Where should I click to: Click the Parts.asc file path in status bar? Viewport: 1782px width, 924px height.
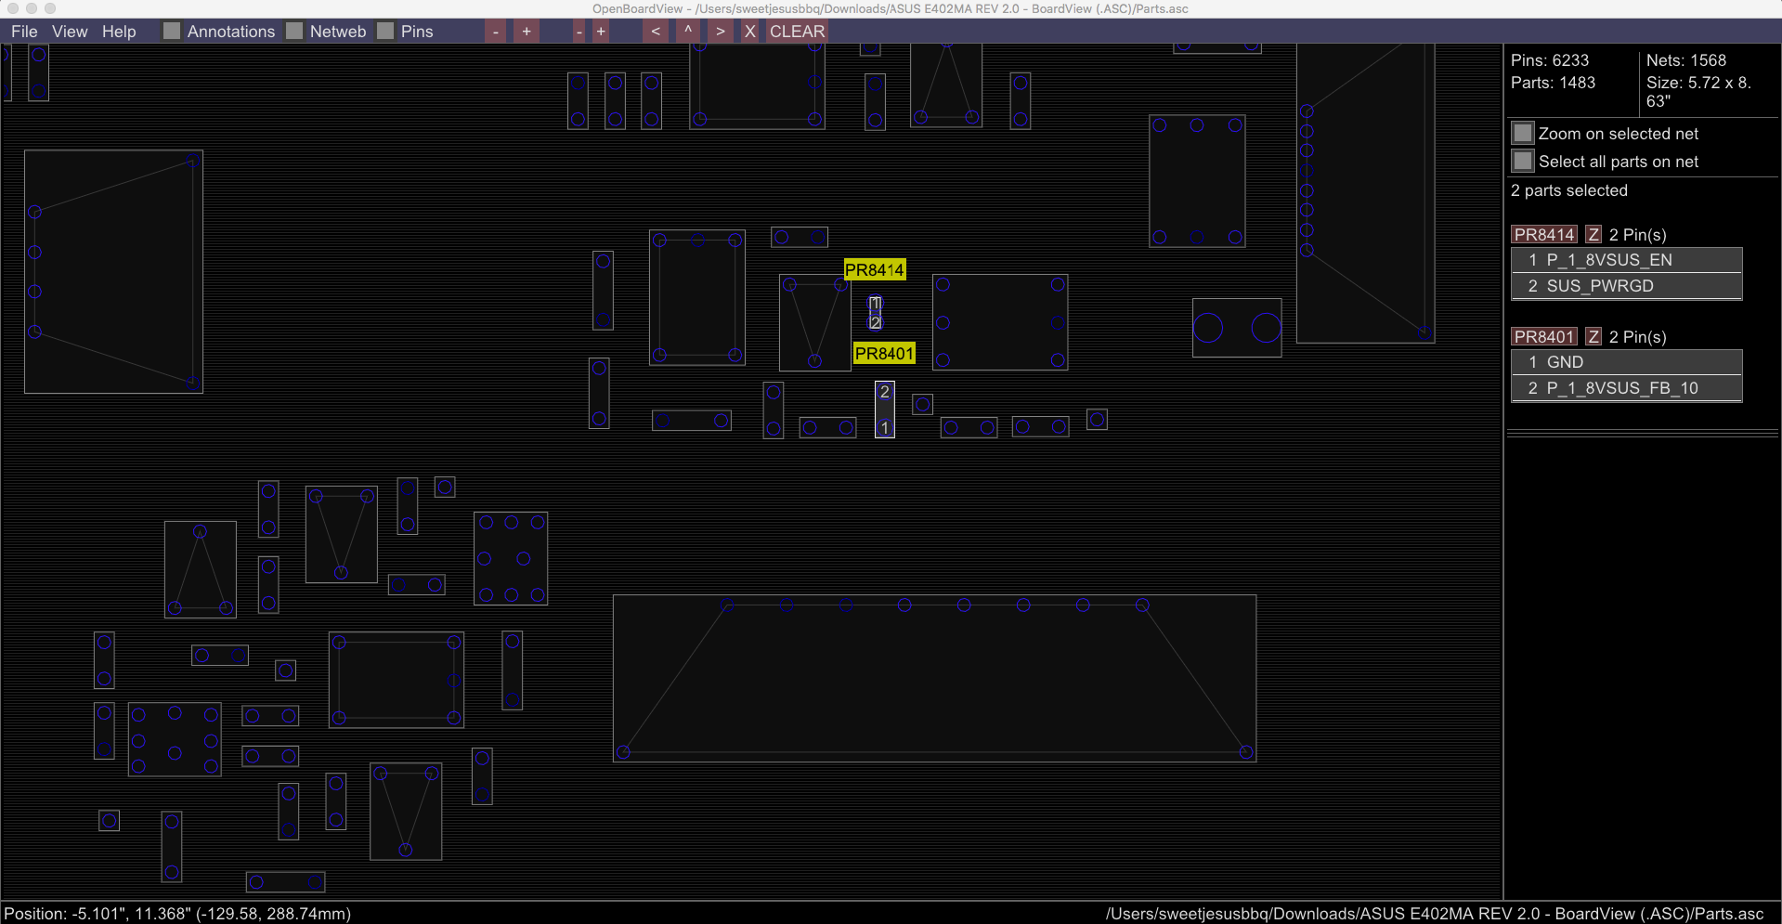[1435, 914]
